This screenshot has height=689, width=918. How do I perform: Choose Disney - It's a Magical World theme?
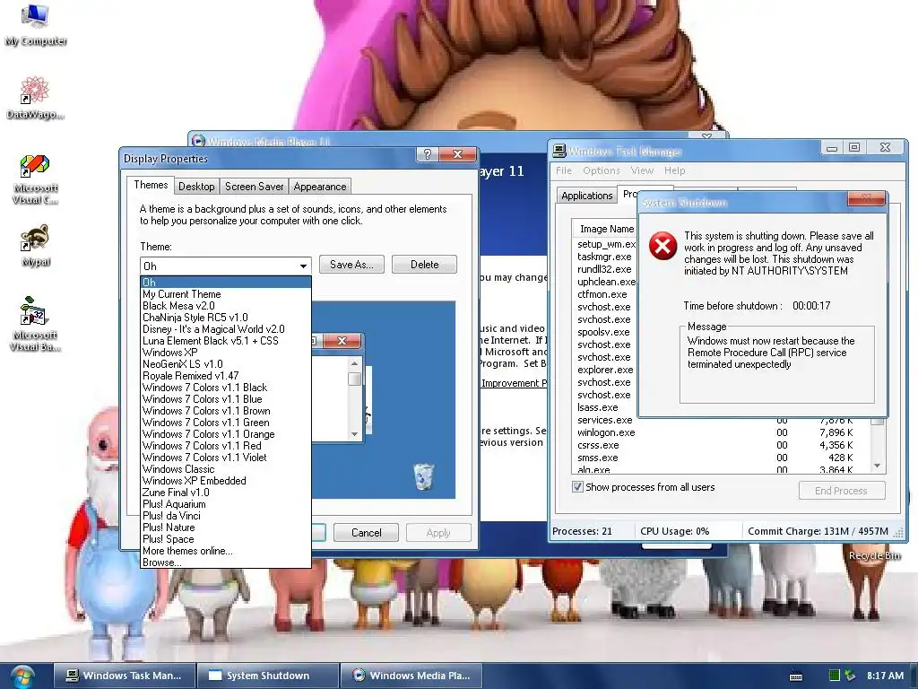(225, 329)
